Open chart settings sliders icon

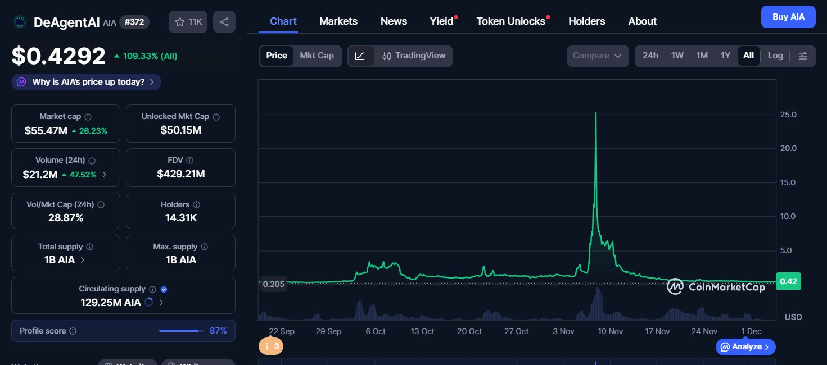click(x=803, y=56)
